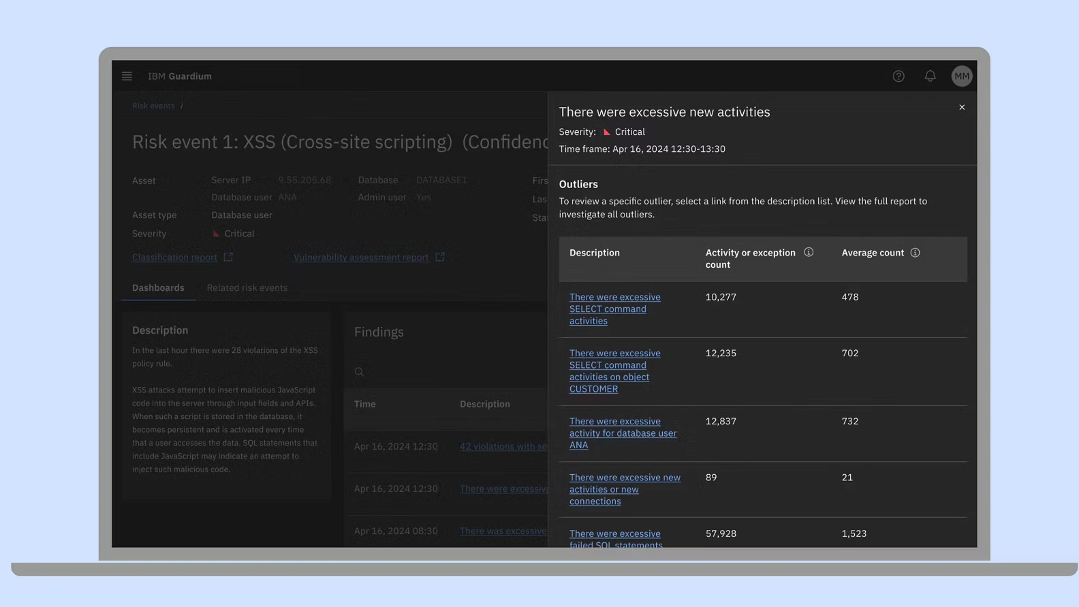The height and width of the screenshot is (607, 1079).
Task: Click the Findings search magnifier icon
Action: (359, 372)
